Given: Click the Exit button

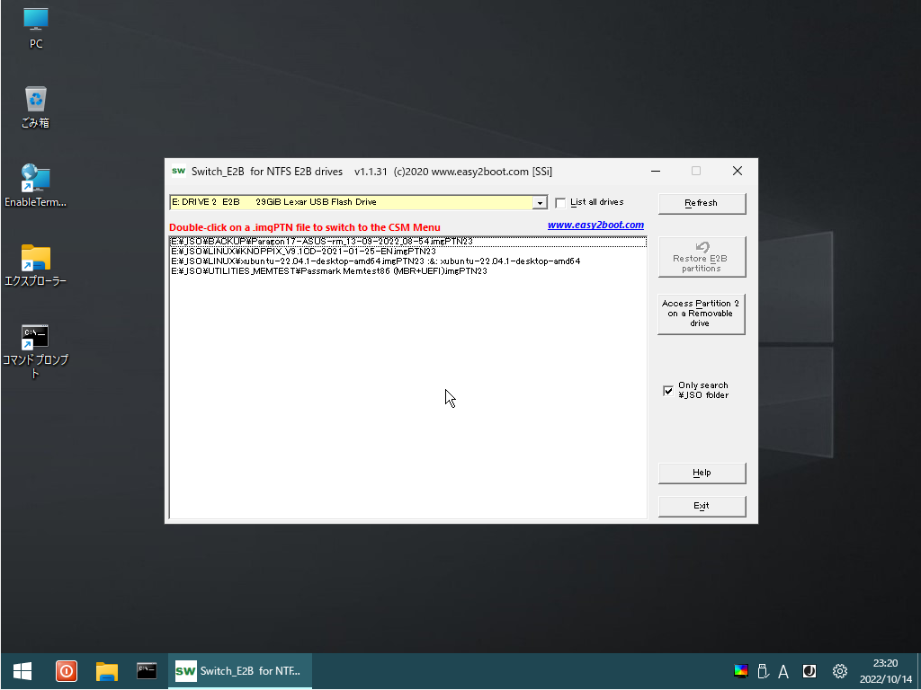Looking at the screenshot, I should [702, 506].
